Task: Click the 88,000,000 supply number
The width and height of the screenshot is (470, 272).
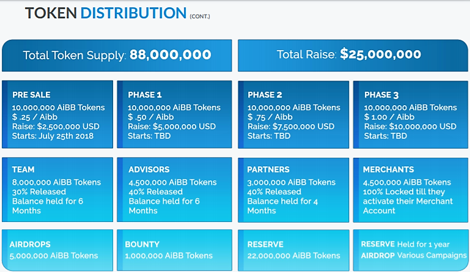Action: pyautogui.click(x=171, y=54)
